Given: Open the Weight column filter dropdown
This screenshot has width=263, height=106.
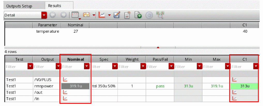Looking at the screenshot, I should coord(143,67).
